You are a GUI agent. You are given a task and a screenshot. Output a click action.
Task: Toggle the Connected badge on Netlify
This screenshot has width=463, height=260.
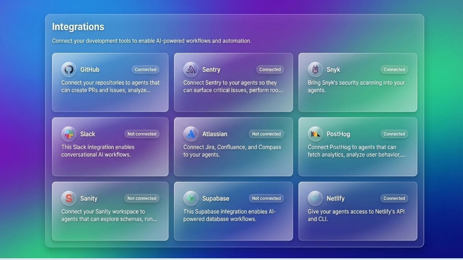pyautogui.click(x=394, y=198)
